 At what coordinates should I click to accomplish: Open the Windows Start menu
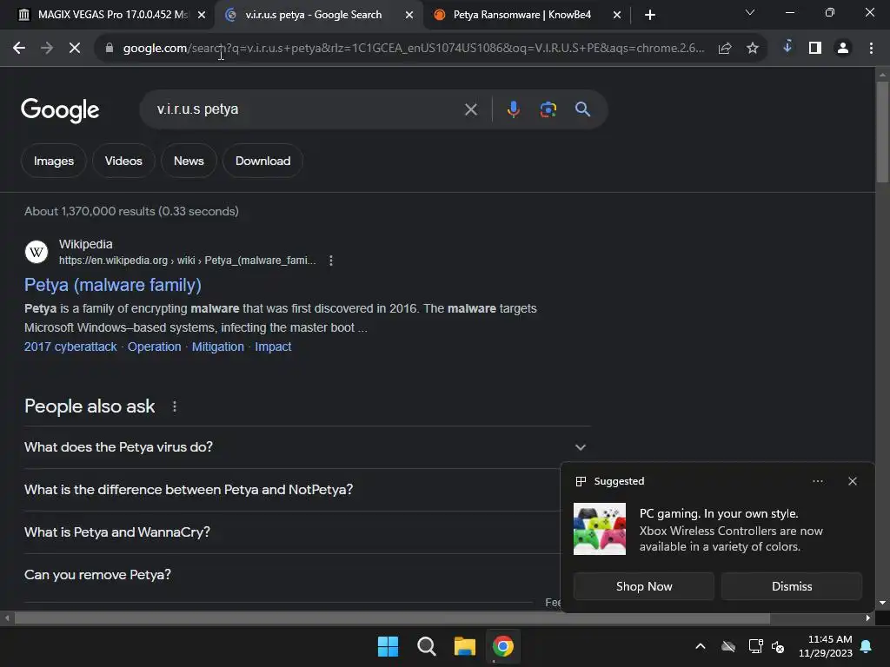click(389, 646)
